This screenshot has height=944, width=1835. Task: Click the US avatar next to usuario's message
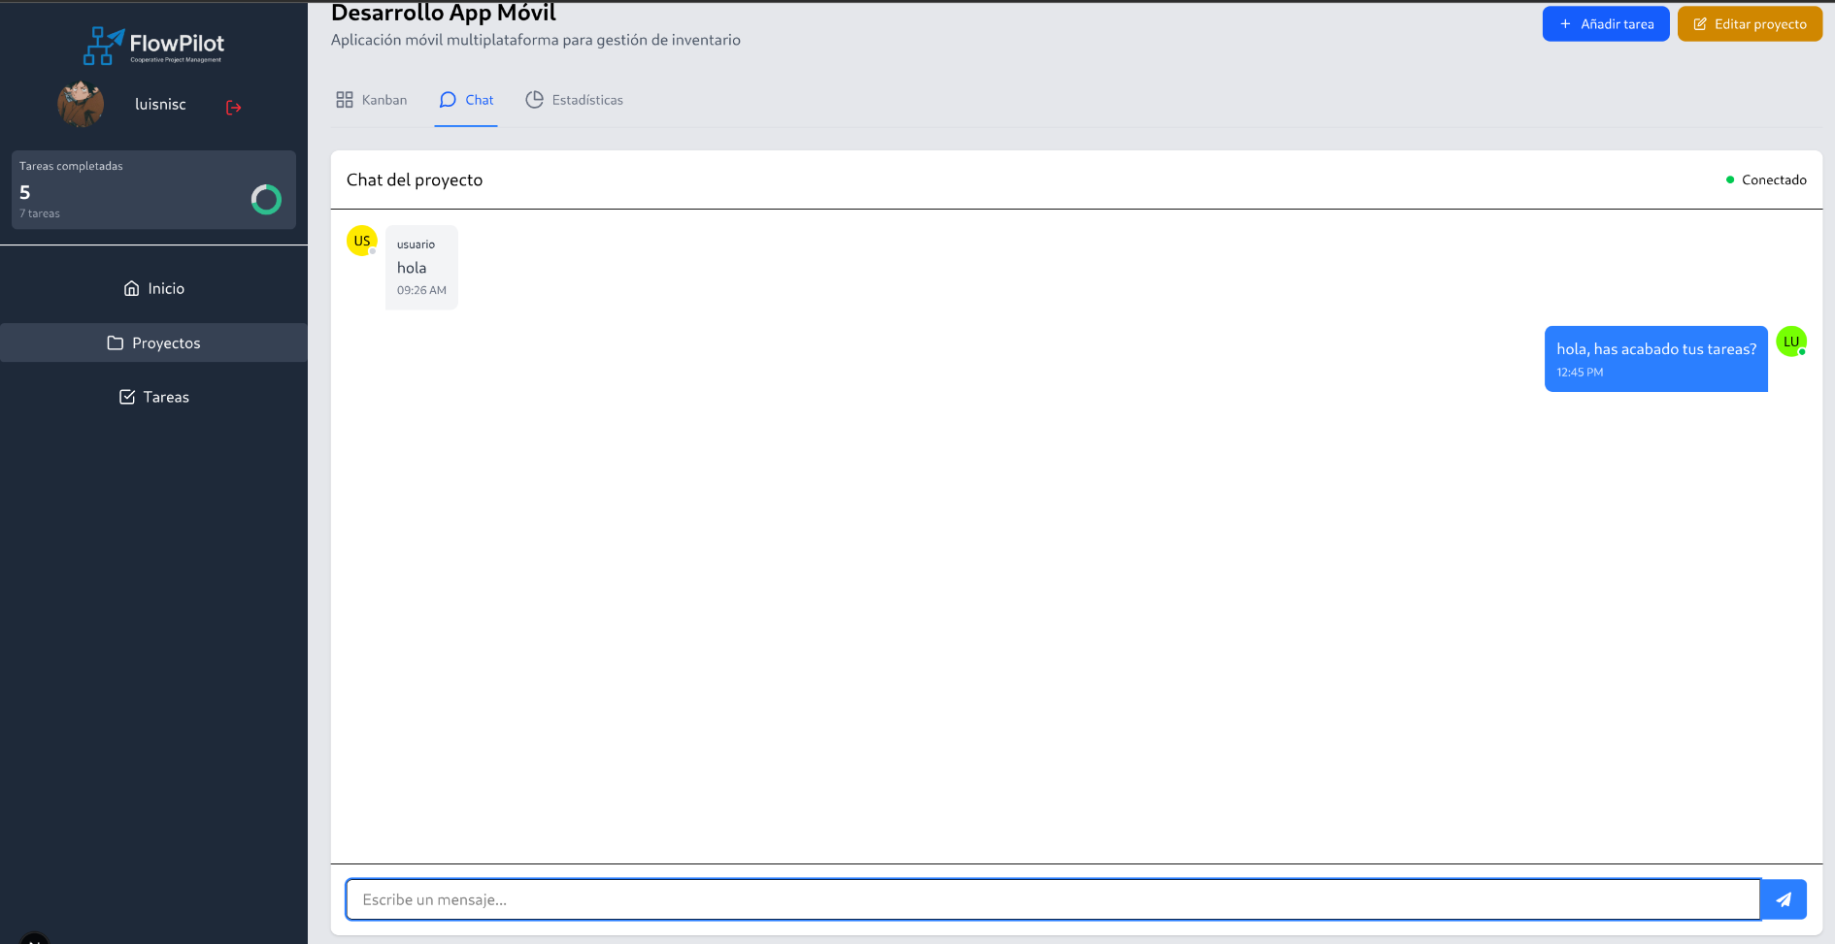pyautogui.click(x=361, y=240)
